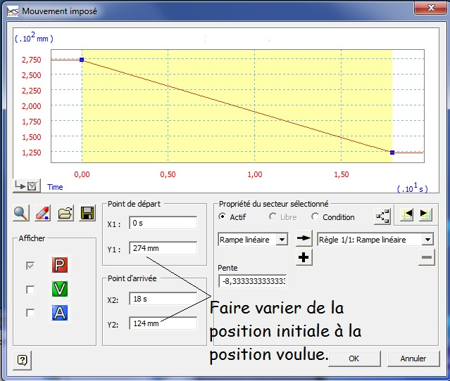Click the axis reference toggle below graph

coord(26,186)
